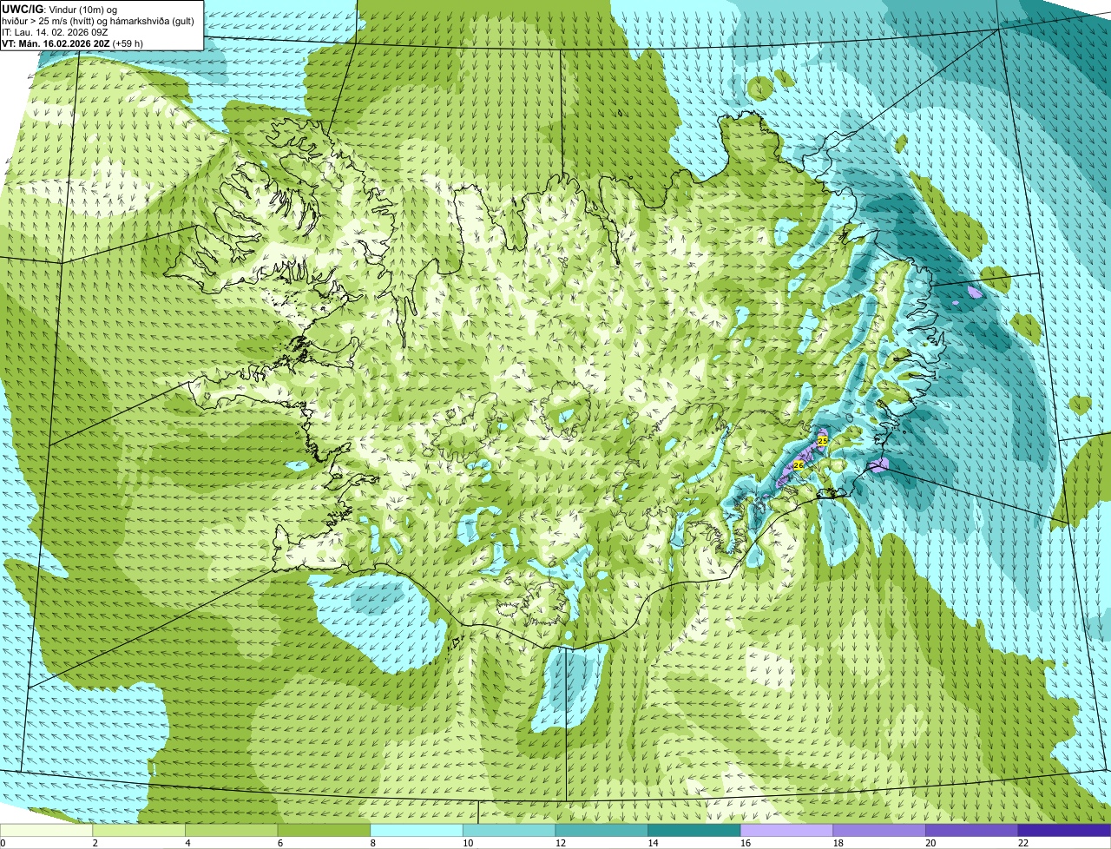Click the text 'hviður > 25 m/s (hvítt) og hámarkshviða (gult)'
The height and width of the screenshot is (849, 1111).
coord(97,20)
